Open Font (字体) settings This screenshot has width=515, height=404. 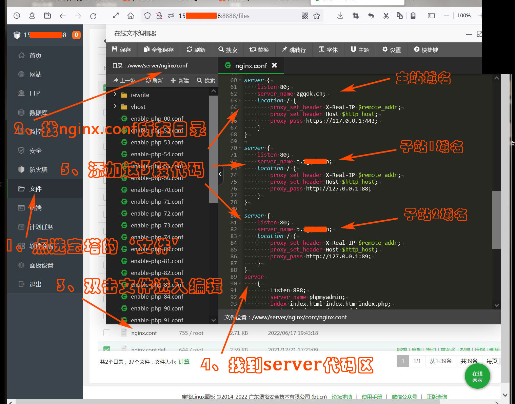point(328,50)
